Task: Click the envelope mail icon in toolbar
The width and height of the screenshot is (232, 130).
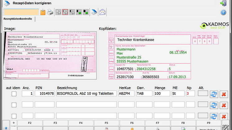Action: tap(102, 12)
